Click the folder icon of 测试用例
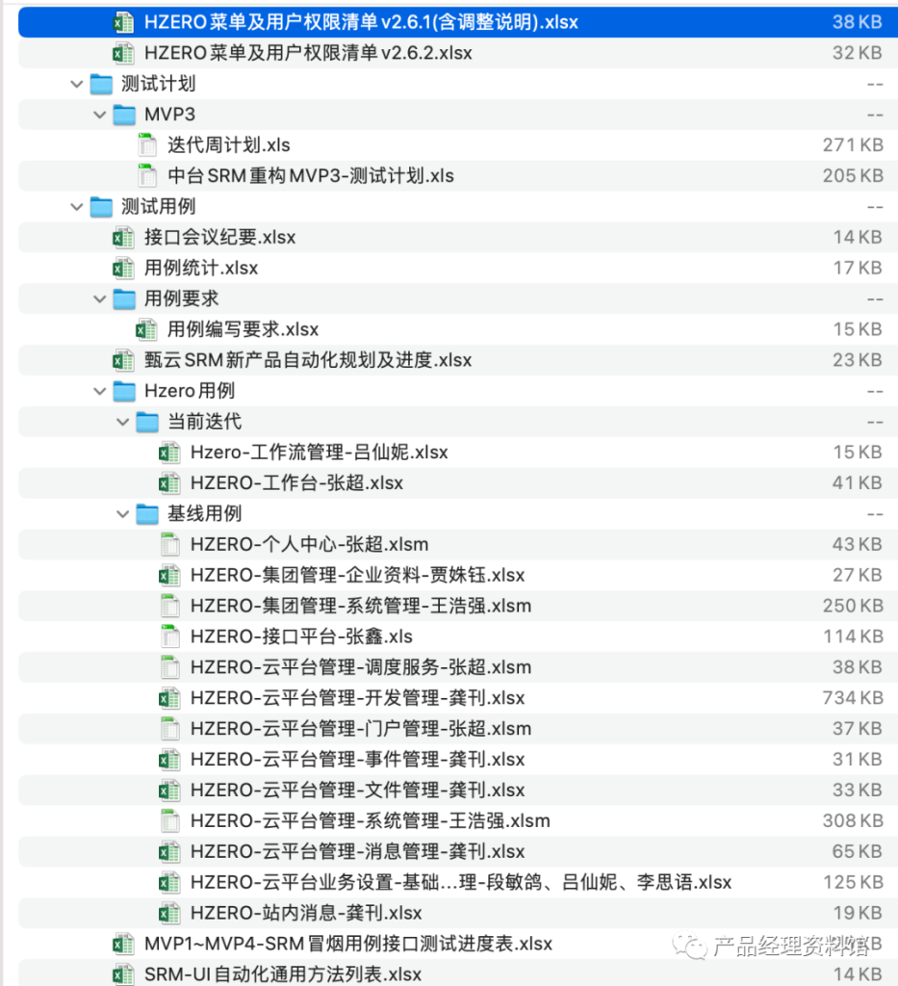The width and height of the screenshot is (898, 986). [100, 206]
